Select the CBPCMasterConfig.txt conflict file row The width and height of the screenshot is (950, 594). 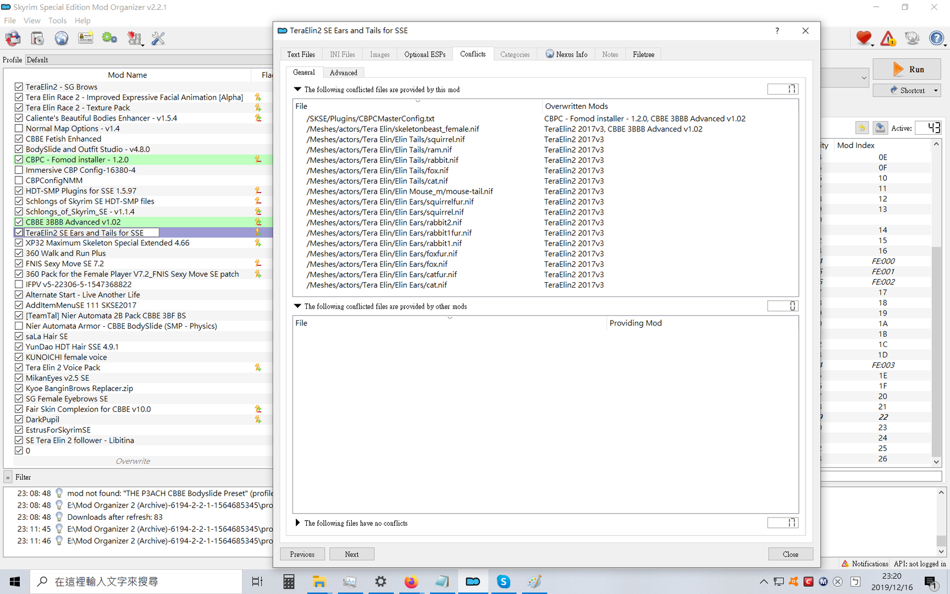click(545, 118)
